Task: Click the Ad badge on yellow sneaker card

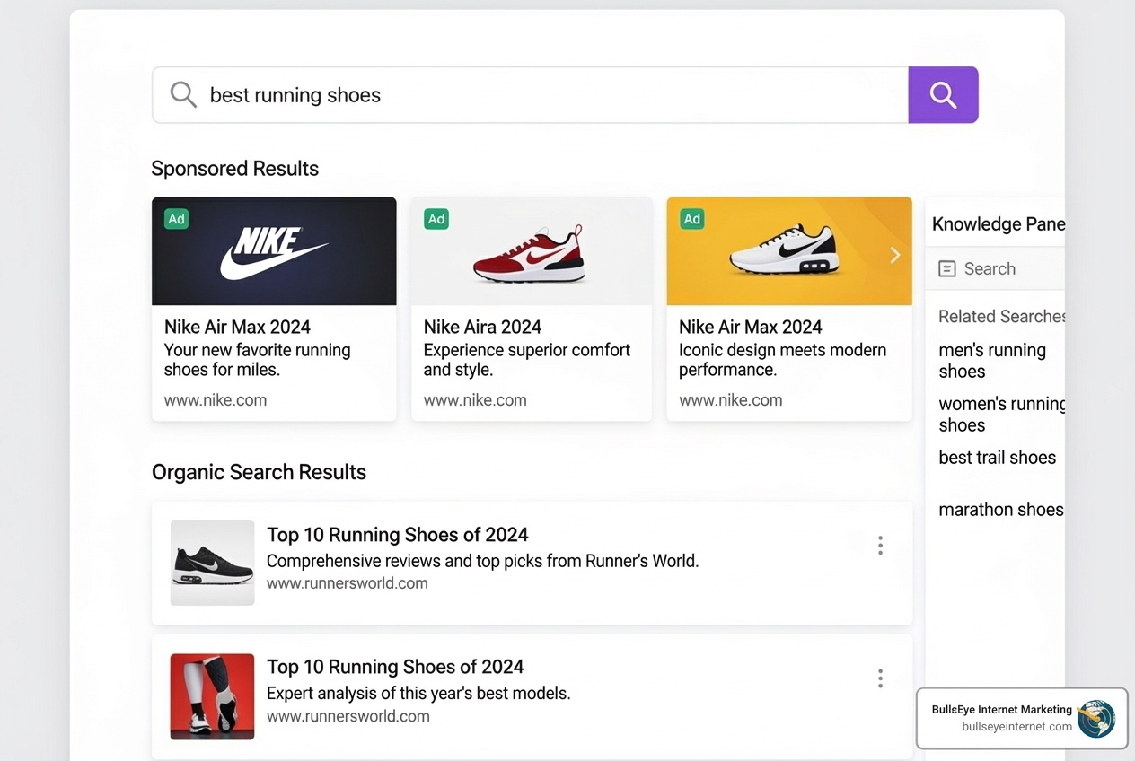Action: [691, 219]
